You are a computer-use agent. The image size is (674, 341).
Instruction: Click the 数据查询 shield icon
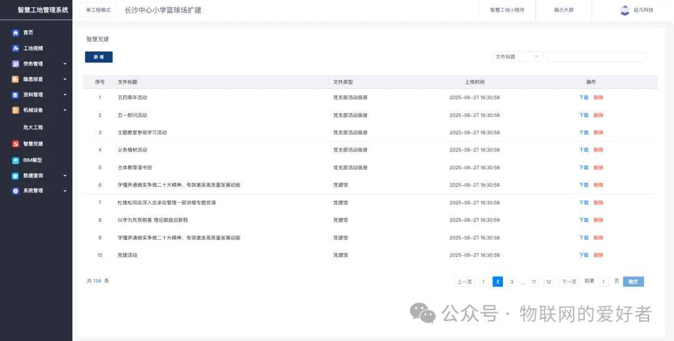tap(16, 175)
